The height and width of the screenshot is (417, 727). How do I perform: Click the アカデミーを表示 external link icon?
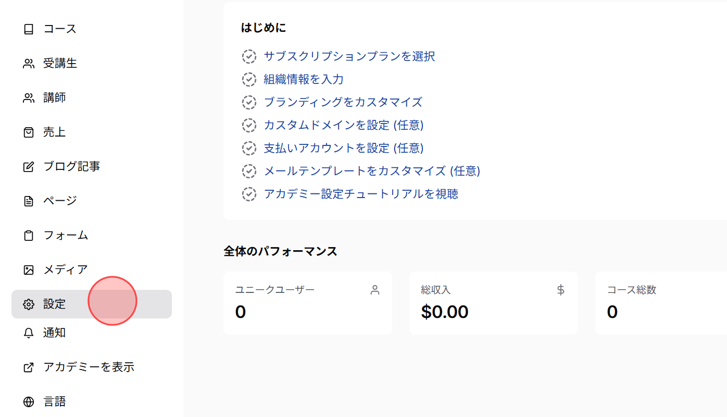(x=28, y=367)
